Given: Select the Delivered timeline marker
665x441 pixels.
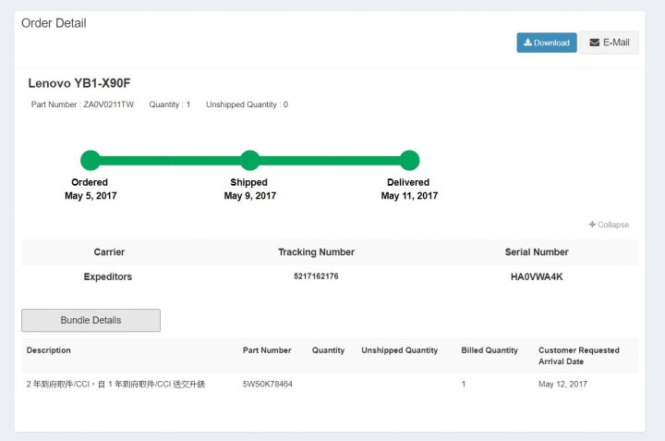Looking at the screenshot, I should 409,160.
